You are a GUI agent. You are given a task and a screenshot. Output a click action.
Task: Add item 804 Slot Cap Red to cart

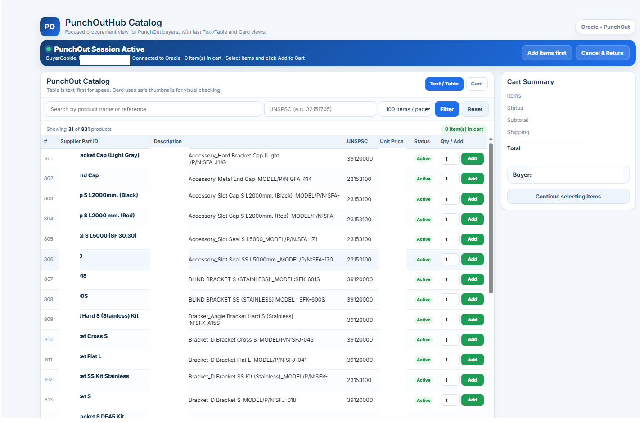(x=472, y=219)
